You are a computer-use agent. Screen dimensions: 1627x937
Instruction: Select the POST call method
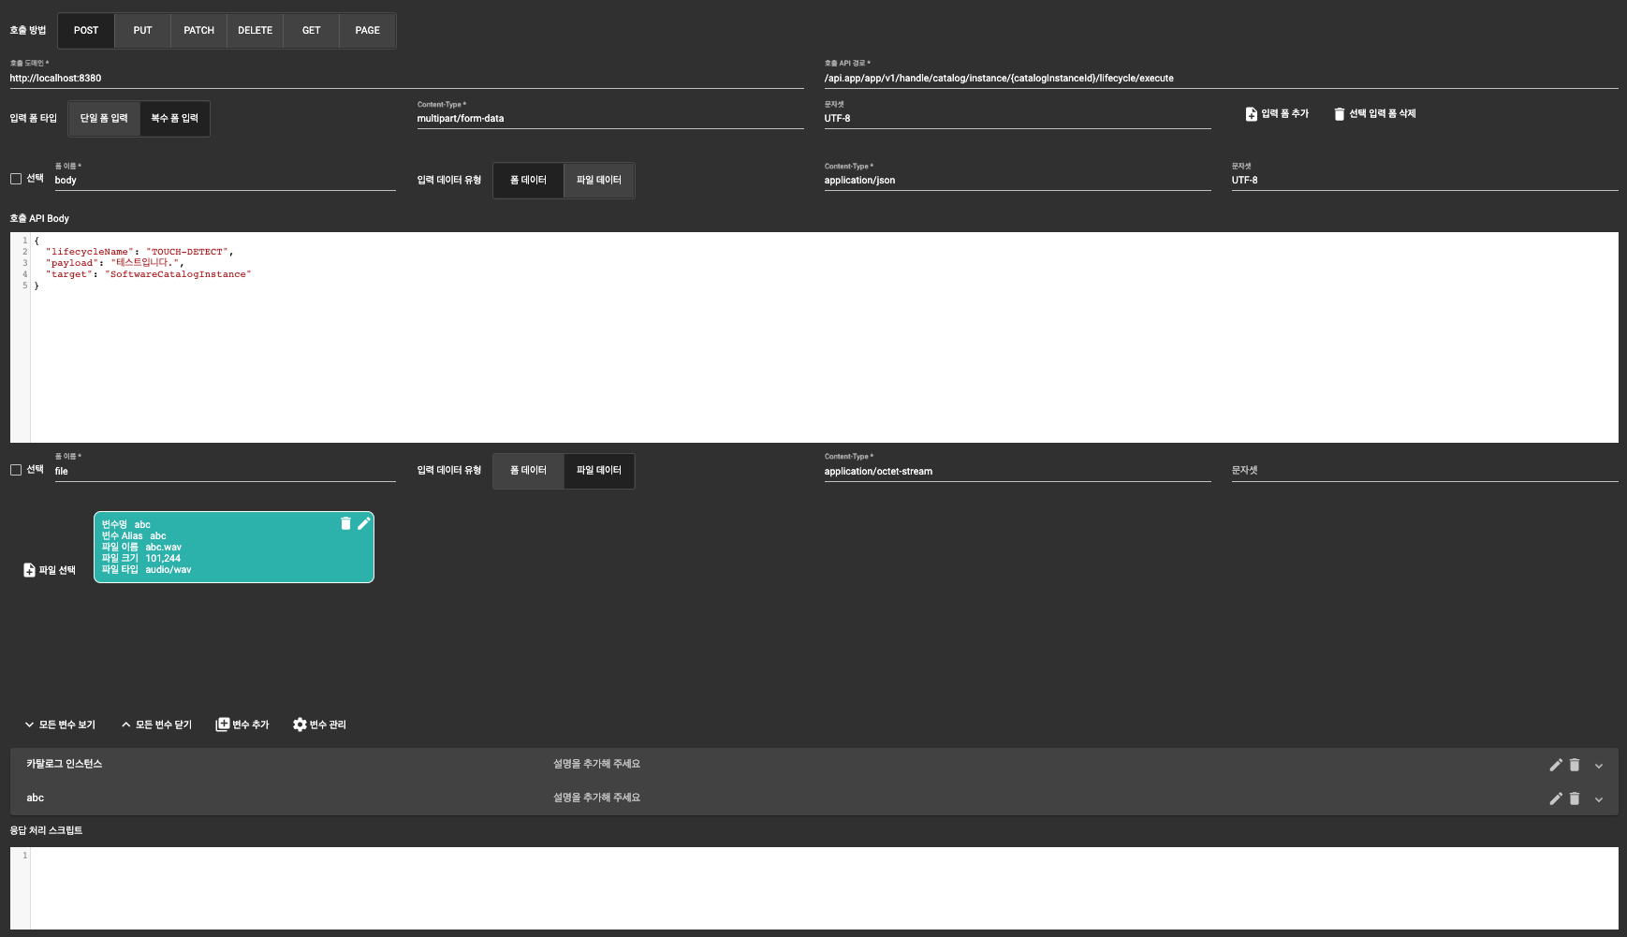click(86, 30)
